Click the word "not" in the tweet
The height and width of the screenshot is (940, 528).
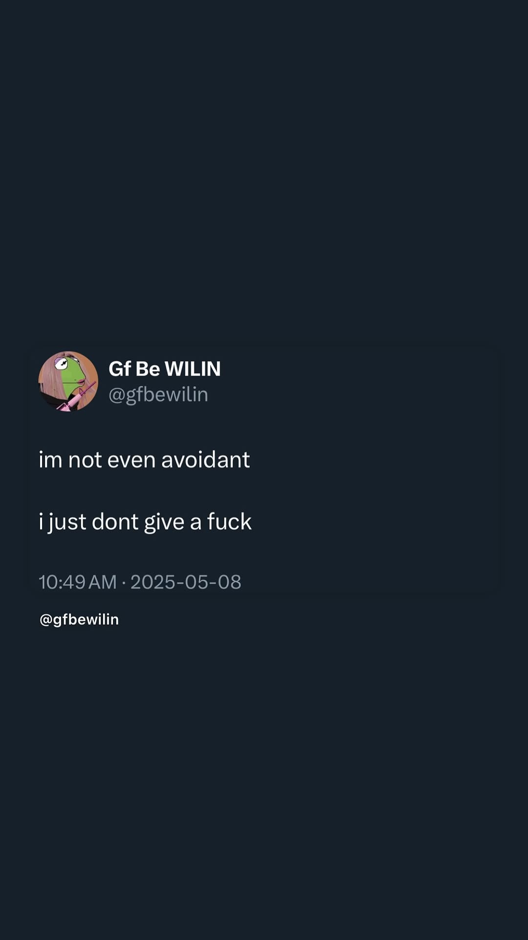point(85,460)
